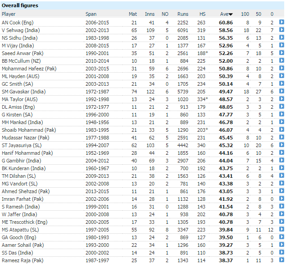Expand the options arrow for GA Gooch
The height and width of the screenshot is (264, 286).
pyautogui.click(x=281, y=237)
